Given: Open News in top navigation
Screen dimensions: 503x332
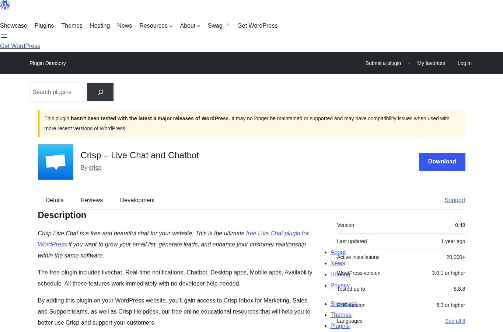Looking at the screenshot, I should [125, 26].
